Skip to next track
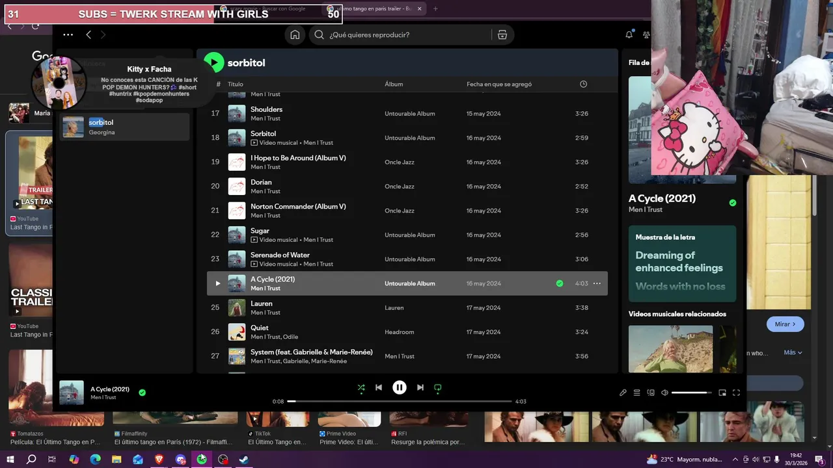833x468 pixels. [420, 387]
